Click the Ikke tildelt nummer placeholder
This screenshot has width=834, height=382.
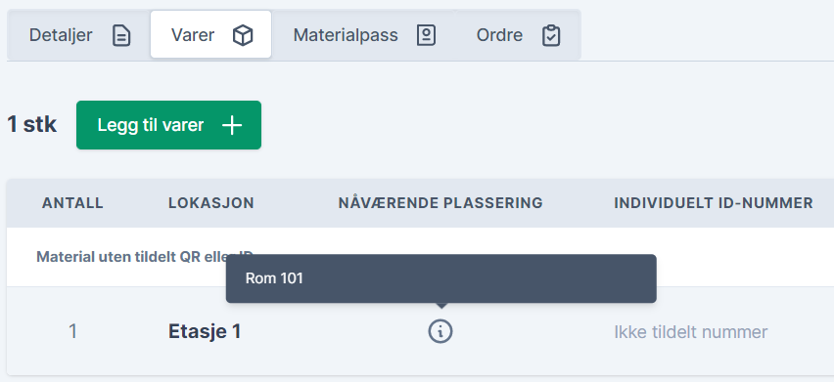(691, 332)
